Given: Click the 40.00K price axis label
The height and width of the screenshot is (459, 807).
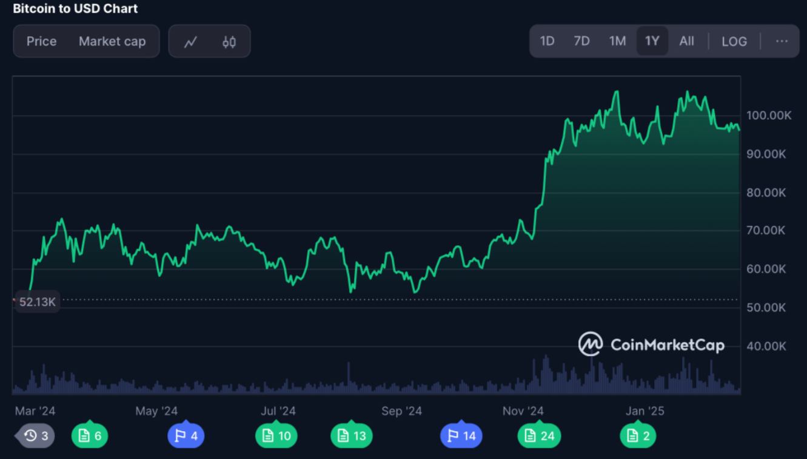Looking at the screenshot, I should click(x=766, y=346).
